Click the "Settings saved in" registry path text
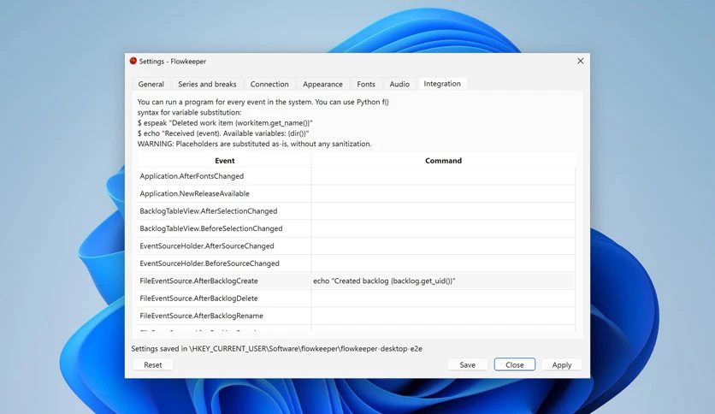Screen dimensions: 715x414 [277, 348]
